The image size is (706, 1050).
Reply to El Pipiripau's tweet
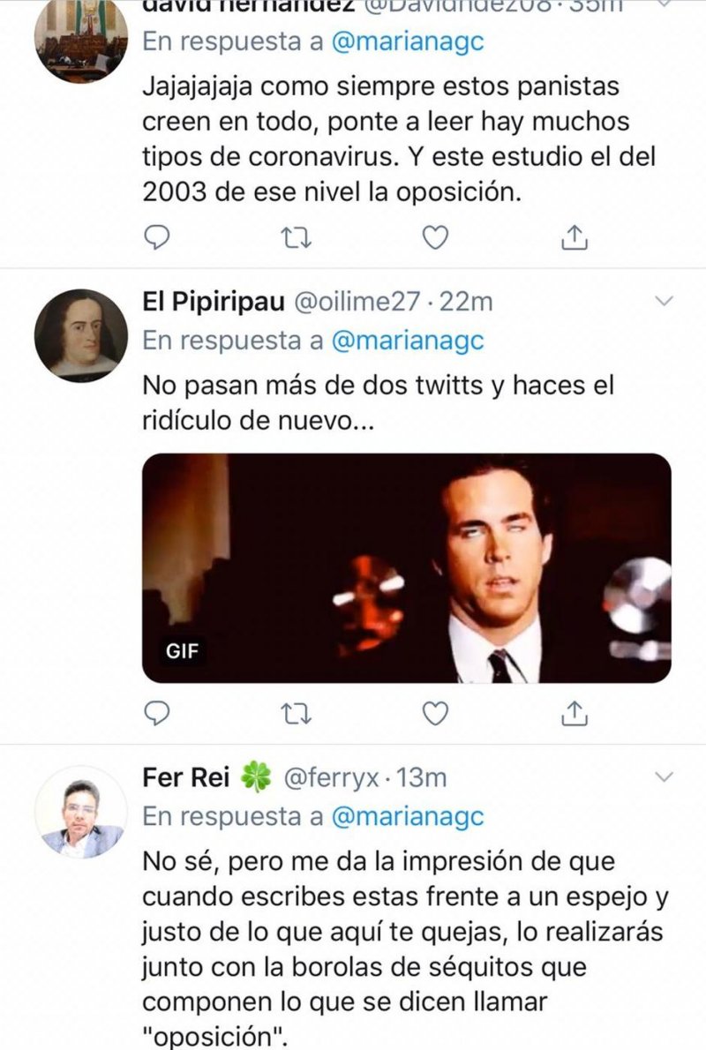click(156, 713)
